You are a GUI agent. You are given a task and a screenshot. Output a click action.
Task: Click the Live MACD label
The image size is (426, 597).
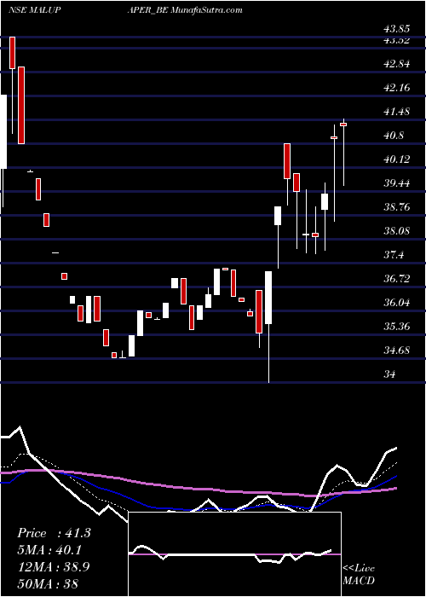pos(359,575)
